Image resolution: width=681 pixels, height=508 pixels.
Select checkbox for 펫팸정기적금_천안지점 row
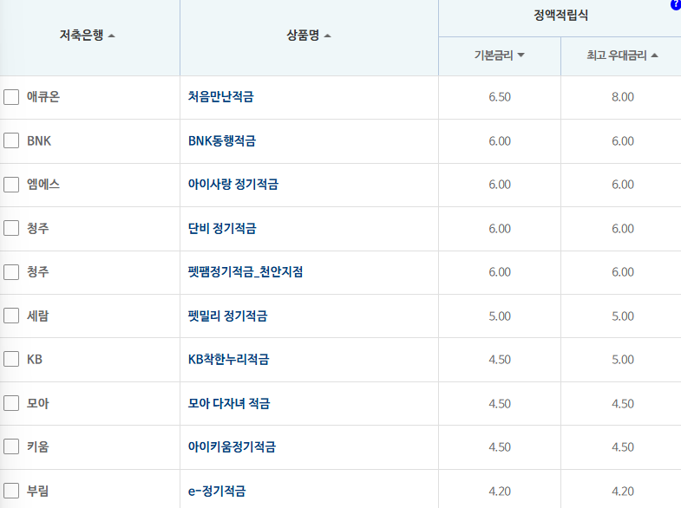(11, 272)
